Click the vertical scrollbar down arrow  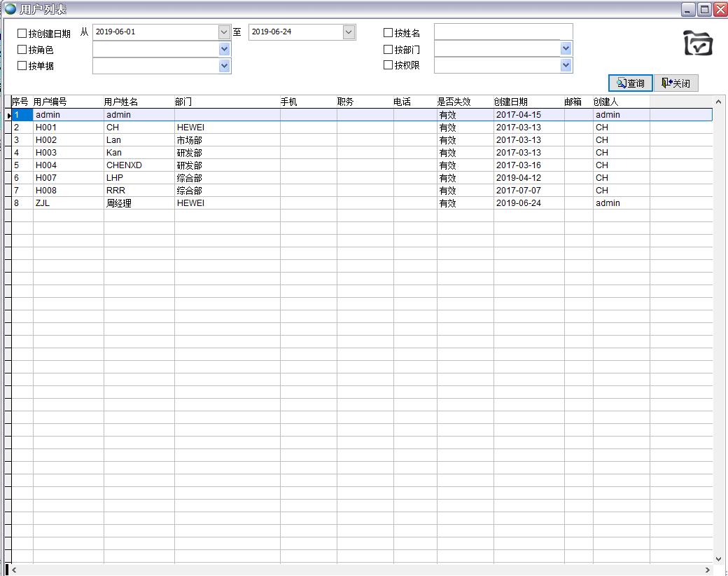click(x=718, y=558)
